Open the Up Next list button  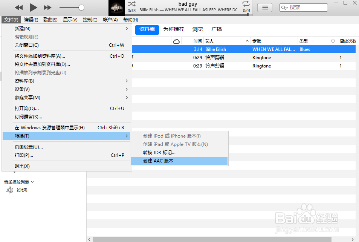pos(265,8)
